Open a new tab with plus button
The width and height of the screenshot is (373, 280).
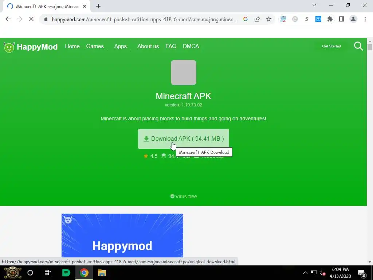pos(98,6)
